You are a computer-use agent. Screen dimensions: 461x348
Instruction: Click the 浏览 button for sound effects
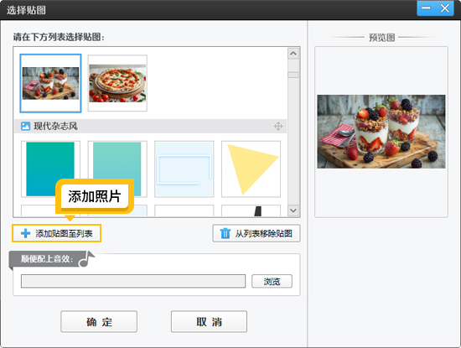click(x=272, y=281)
